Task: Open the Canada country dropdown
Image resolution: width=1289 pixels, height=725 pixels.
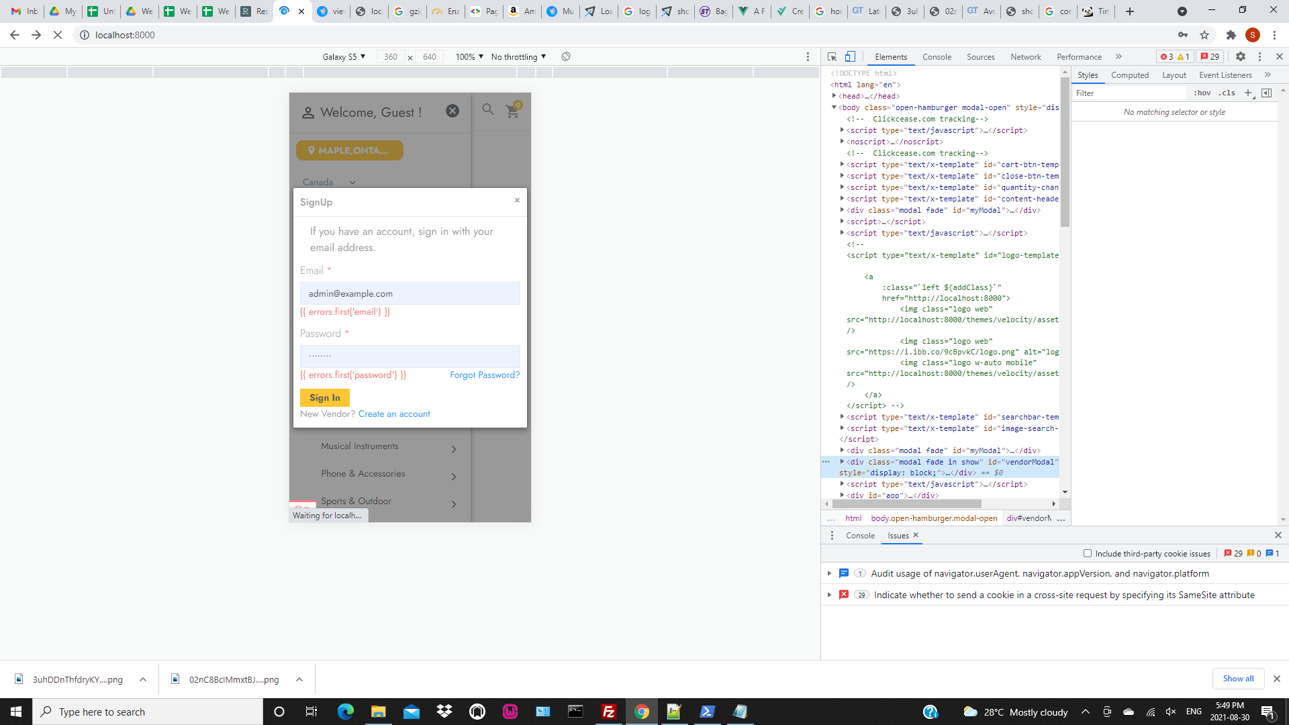Action: click(329, 182)
